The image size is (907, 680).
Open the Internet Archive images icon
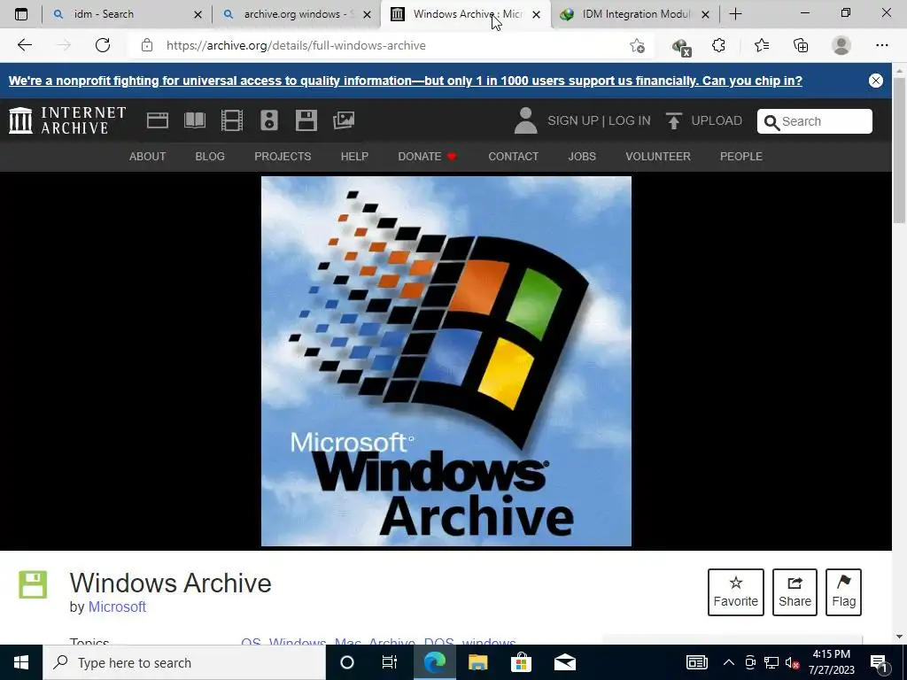(x=344, y=120)
